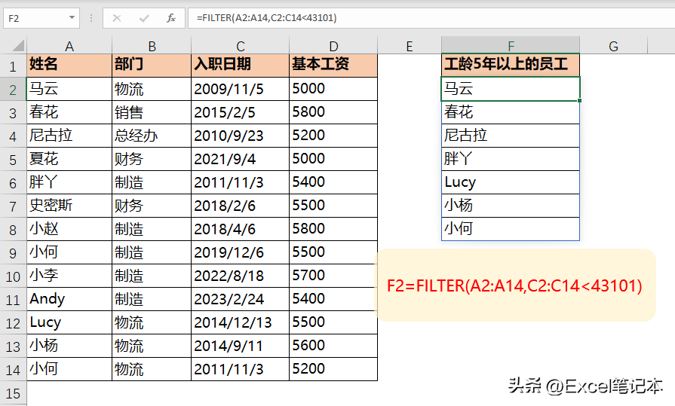Click header cell 部门

(152, 66)
